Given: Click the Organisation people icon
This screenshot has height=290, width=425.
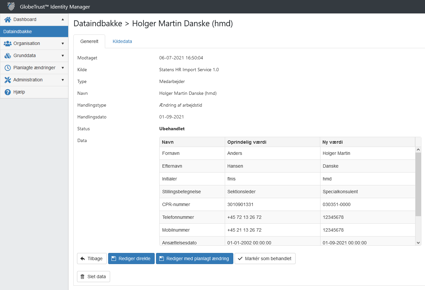Looking at the screenshot, I should tap(8, 44).
